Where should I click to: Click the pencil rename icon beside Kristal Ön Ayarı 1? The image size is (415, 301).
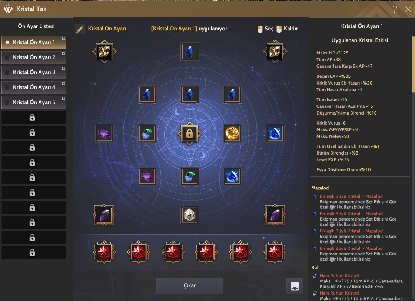point(80,29)
